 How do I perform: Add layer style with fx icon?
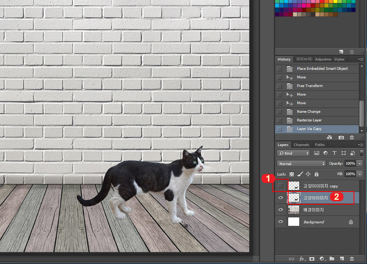pyautogui.click(x=302, y=259)
